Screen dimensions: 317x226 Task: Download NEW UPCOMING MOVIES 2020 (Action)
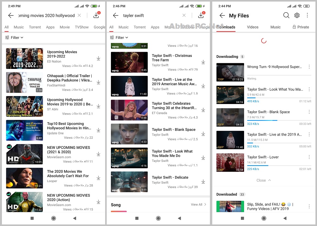99,202
